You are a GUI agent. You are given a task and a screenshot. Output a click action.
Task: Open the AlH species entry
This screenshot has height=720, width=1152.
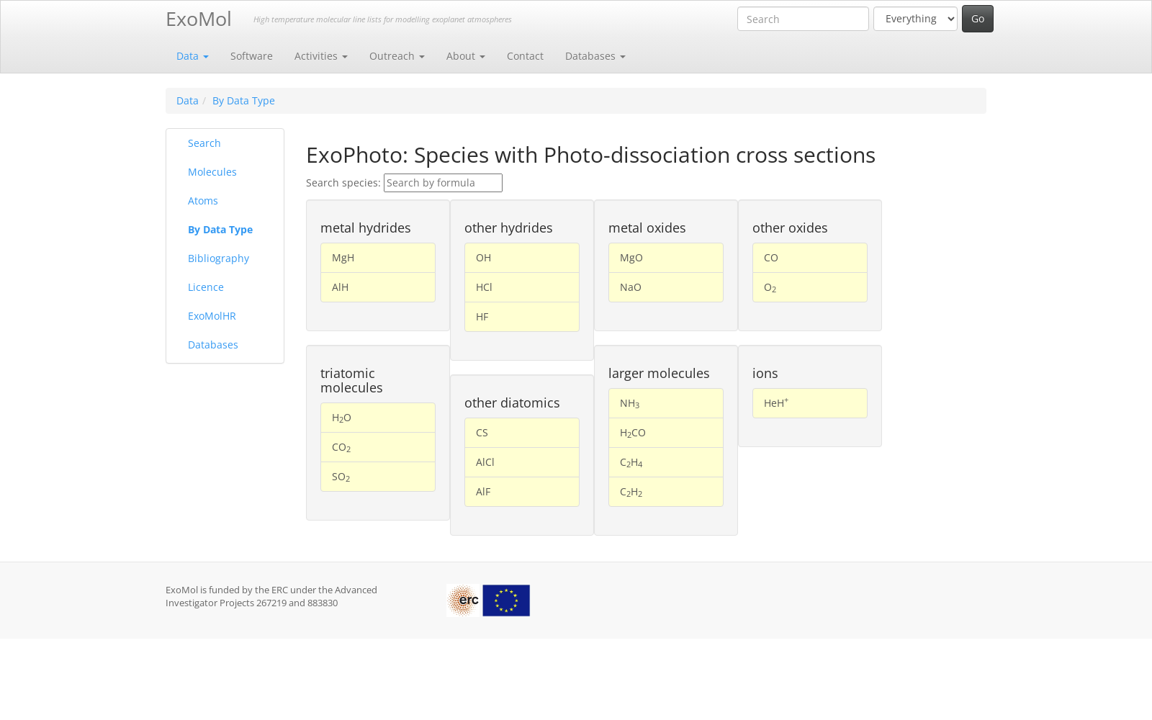(x=378, y=287)
